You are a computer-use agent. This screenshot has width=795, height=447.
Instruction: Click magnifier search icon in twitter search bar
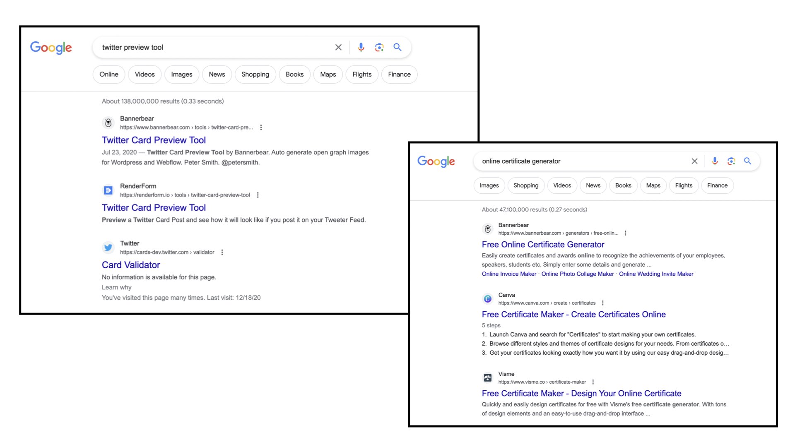[397, 47]
